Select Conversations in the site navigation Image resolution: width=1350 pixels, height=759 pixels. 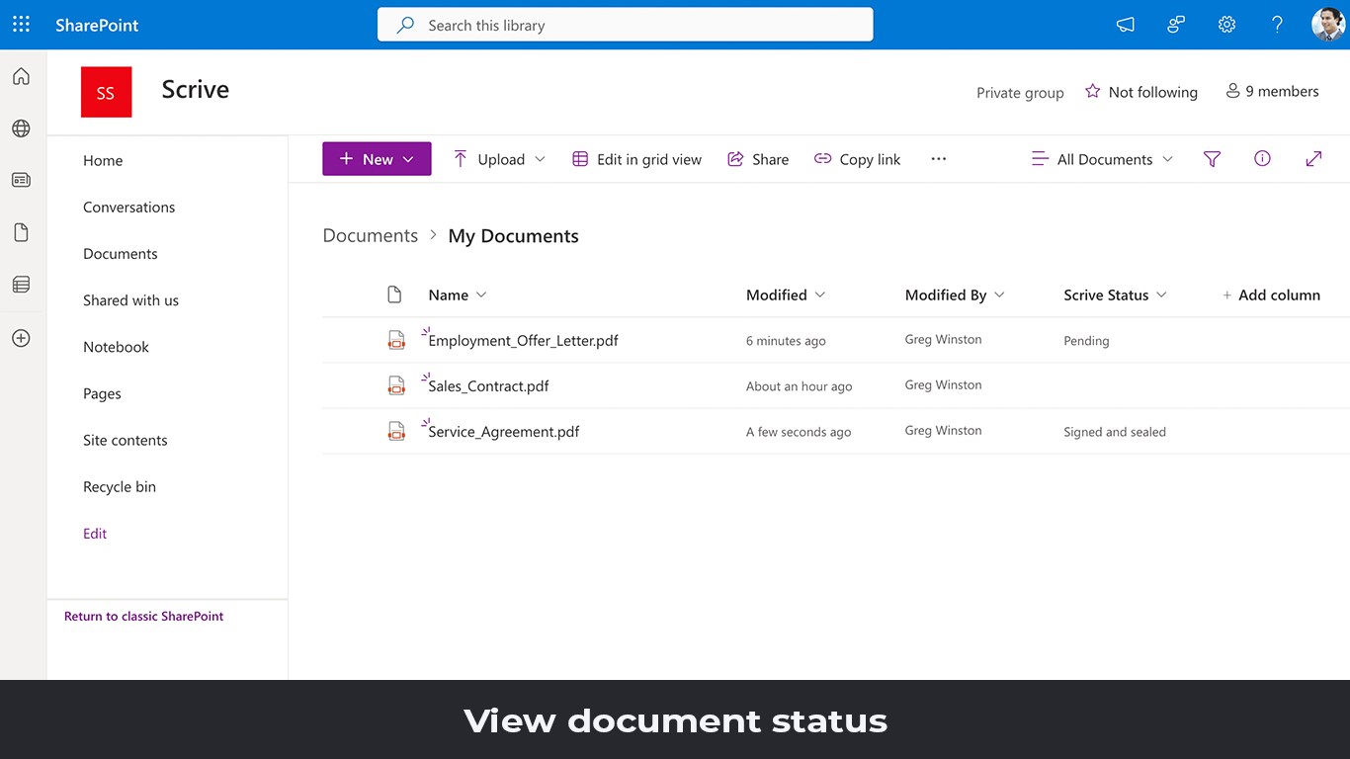[128, 207]
